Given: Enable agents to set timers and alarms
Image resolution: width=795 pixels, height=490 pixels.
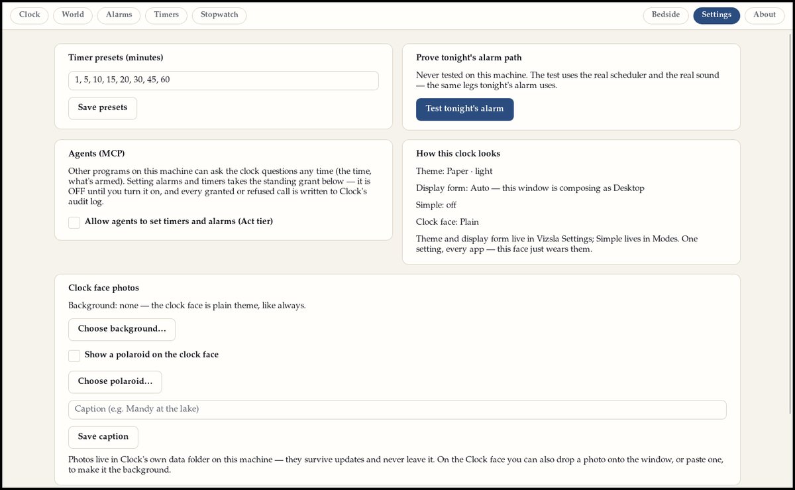Looking at the screenshot, I should [x=74, y=222].
